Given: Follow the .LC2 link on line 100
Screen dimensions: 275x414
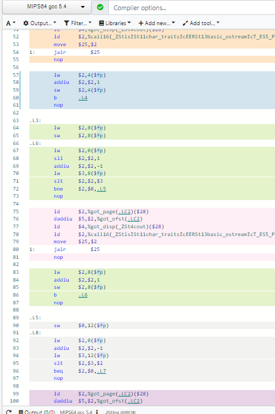Looking at the screenshot, I should click(x=133, y=401).
